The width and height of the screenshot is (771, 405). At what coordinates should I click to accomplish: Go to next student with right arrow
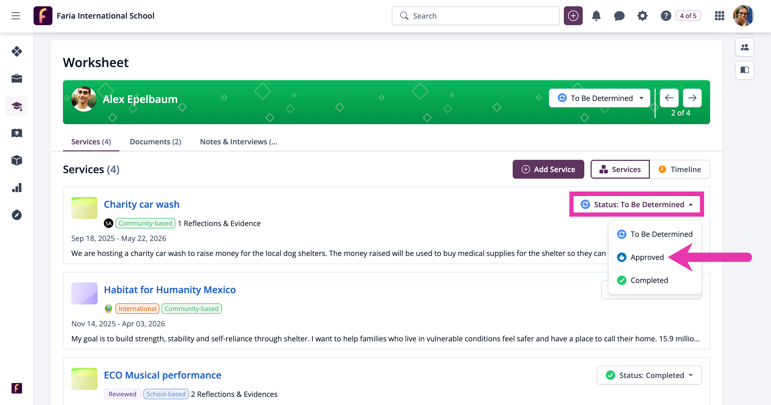point(692,98)
